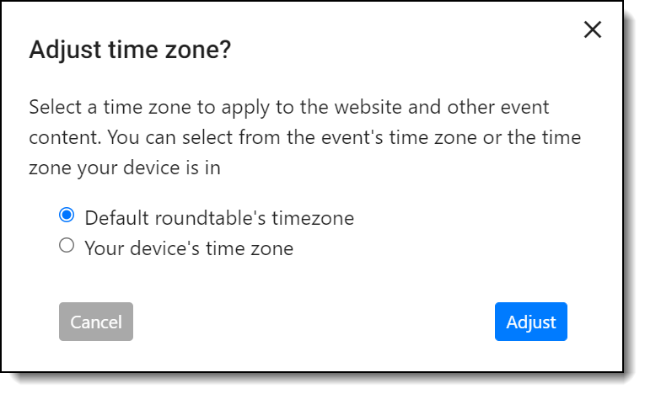Image resolution: width=645 pixels, height=394 pixels.
Task: Dismiss the dialog with the X icon
Action: pos(593,29)
